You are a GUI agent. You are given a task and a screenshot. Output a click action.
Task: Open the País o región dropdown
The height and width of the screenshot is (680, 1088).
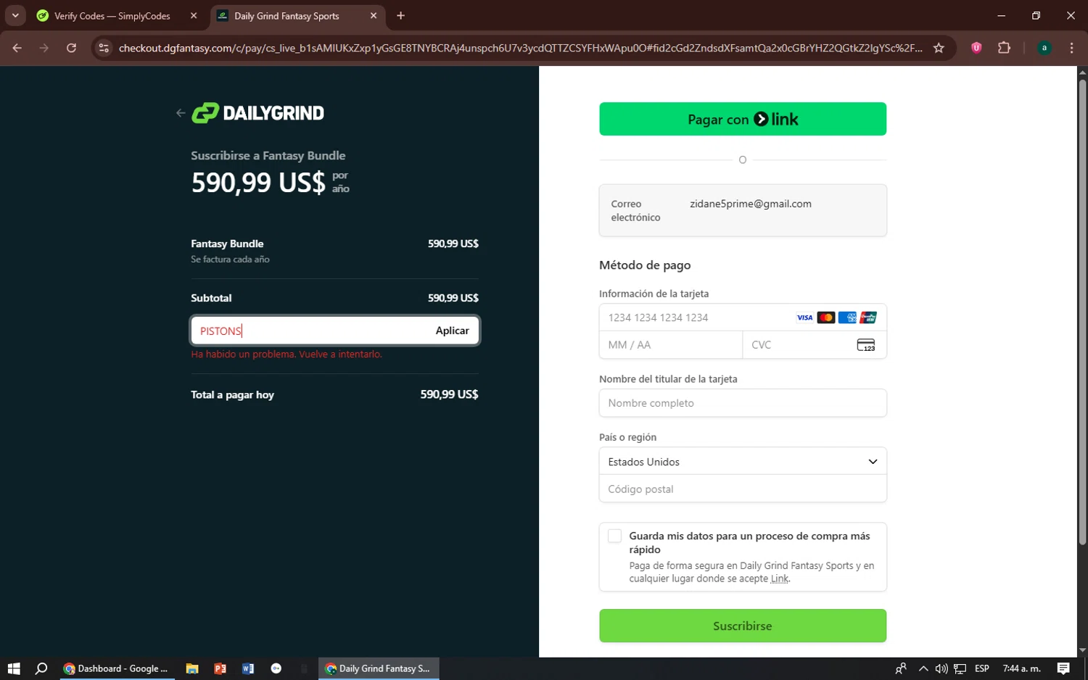tap(742, 461)
